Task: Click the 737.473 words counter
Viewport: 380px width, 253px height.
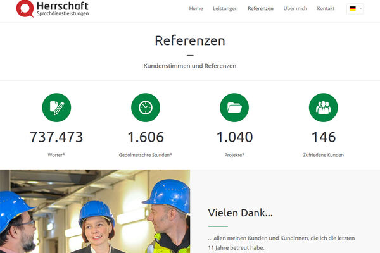Action: [56, 137]
